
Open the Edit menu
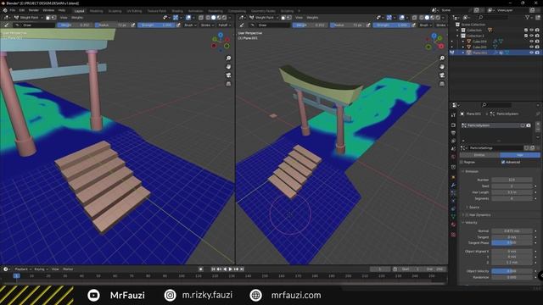pyautogui.click(x=22, y=10)
